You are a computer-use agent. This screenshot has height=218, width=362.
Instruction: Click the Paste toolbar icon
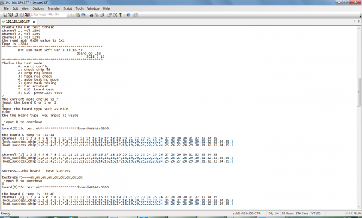pos(78,14)
